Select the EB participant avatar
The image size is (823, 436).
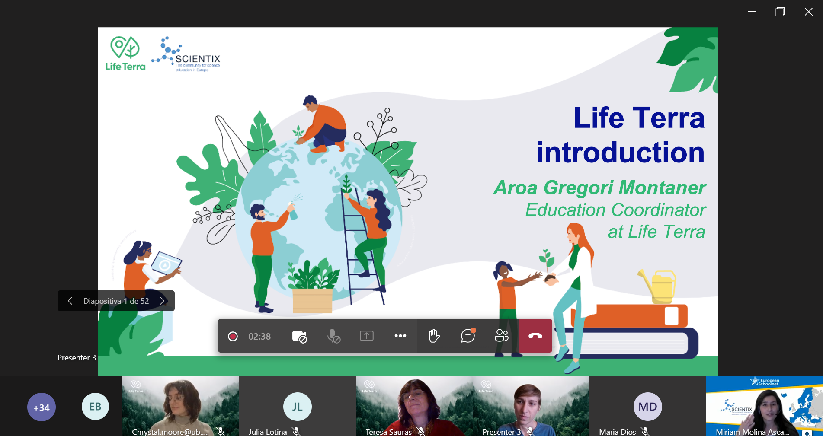tap(95, 406)
